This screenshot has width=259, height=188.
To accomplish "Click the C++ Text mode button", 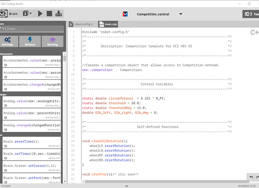I will [251, 14].
